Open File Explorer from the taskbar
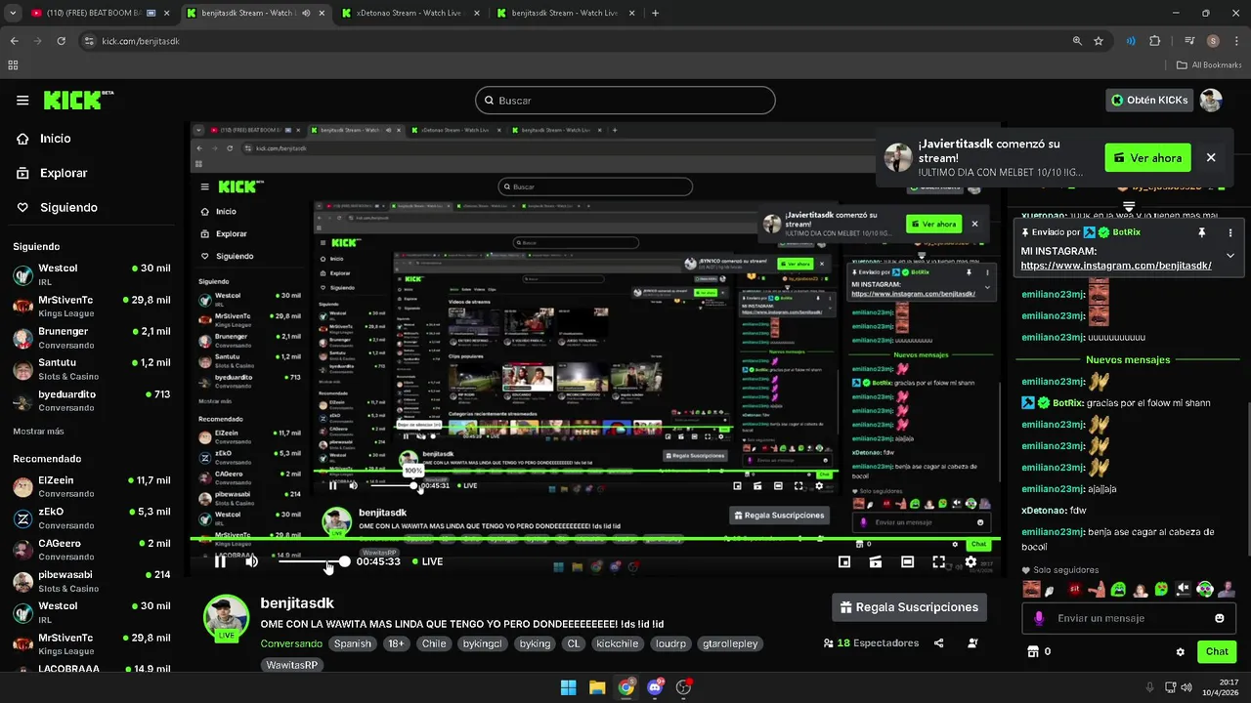 click(597, 687)
